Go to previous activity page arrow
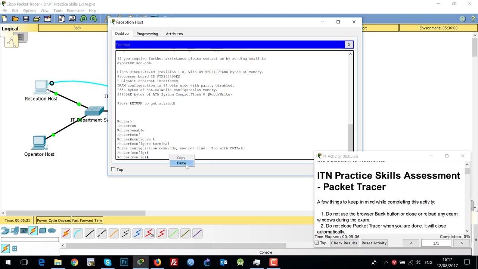 (x=411, y=243)
